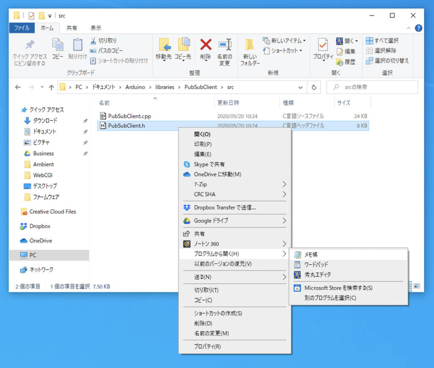434x368 pixels.
Task: Open the address bar history dropdown
Action: 300,87
